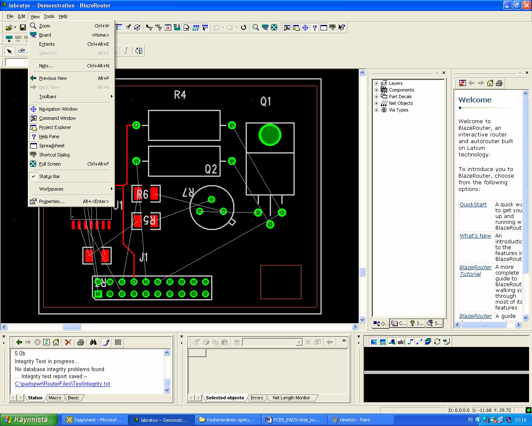The width and height of the screenshot is (532, 426).
Task: Click the 'abl' text icon in navigation toolbar
Action: pos(401,342)
